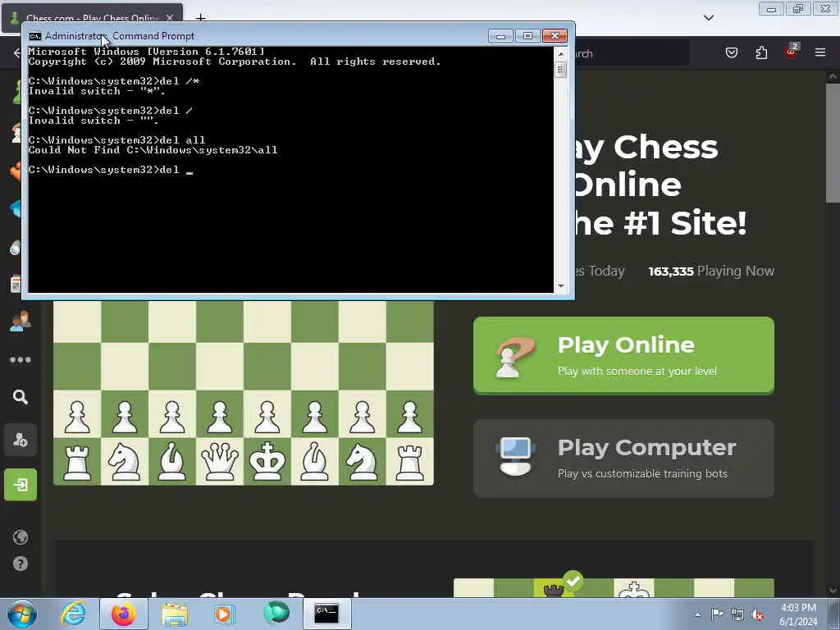This screenshot has width=840, height=630.
Task: Open the Pocket save icon in Firefox toolbar
Action: (731, 52)
